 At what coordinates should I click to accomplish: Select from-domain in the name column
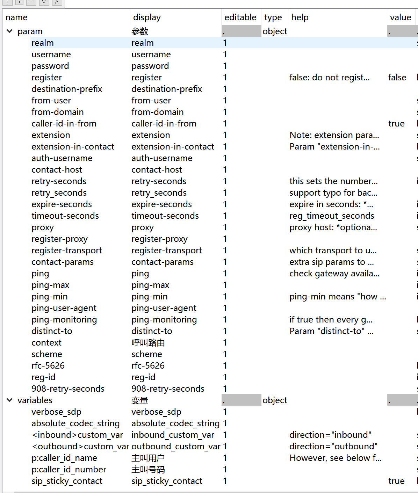pos(58,112)
